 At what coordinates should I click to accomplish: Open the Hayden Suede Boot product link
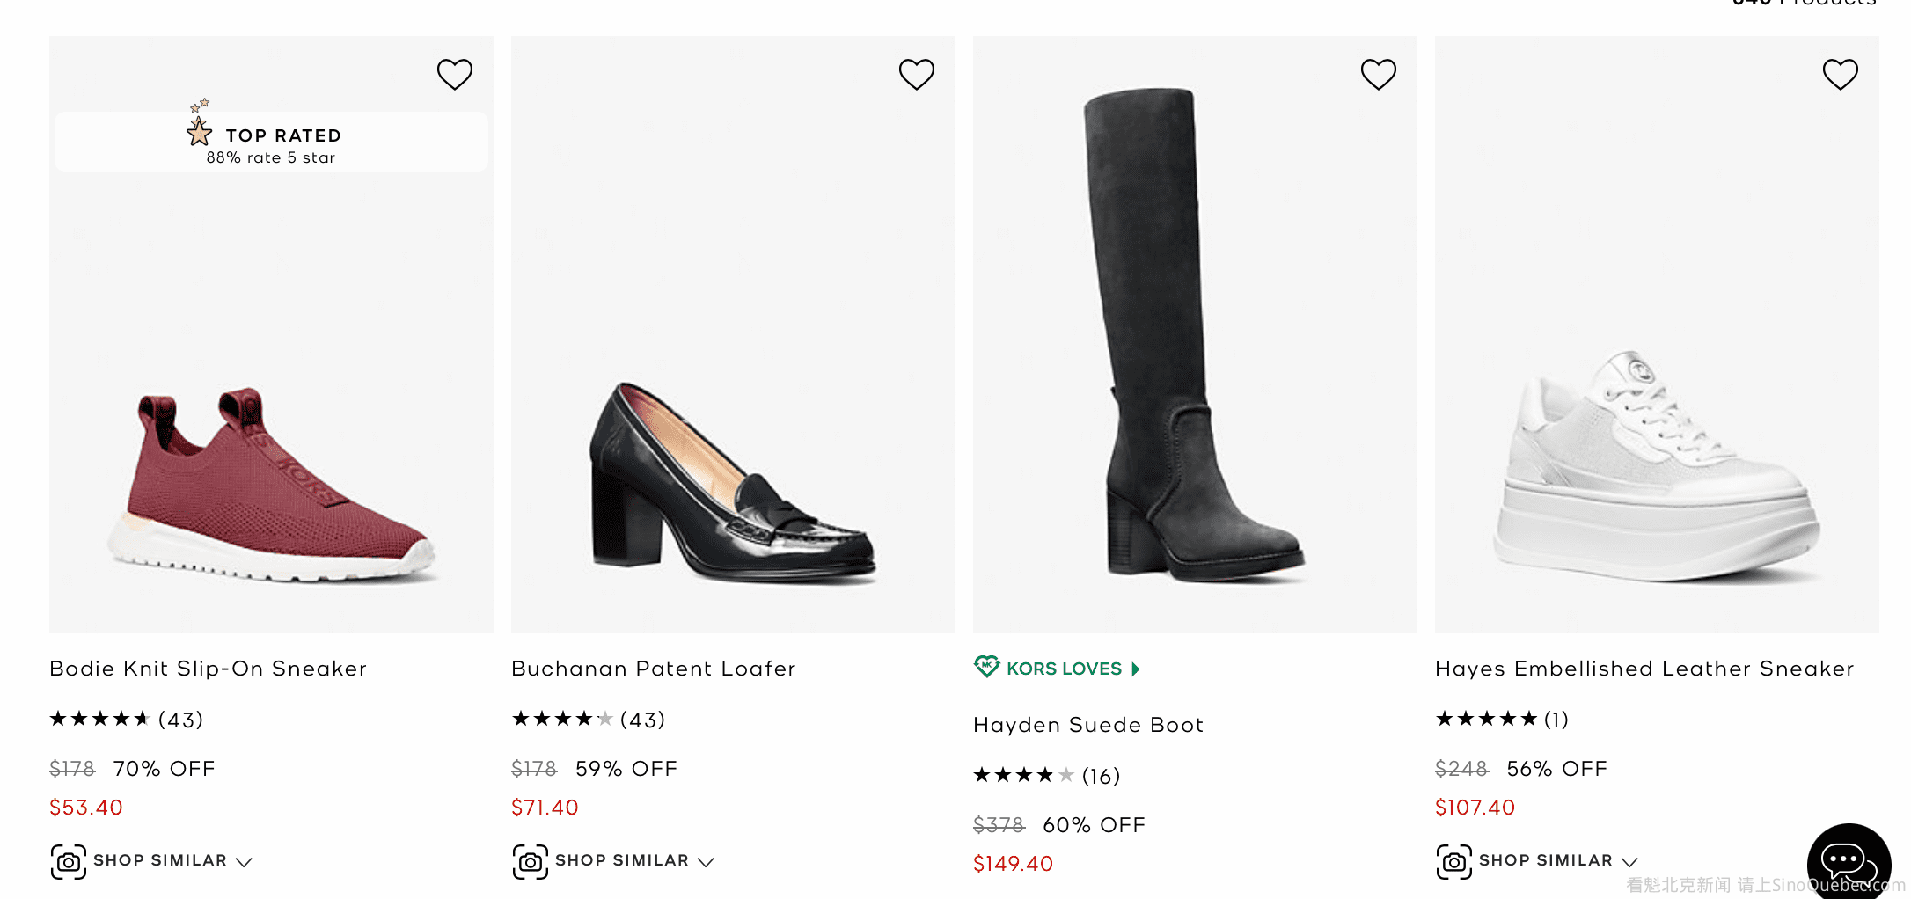coord(1087,725)
